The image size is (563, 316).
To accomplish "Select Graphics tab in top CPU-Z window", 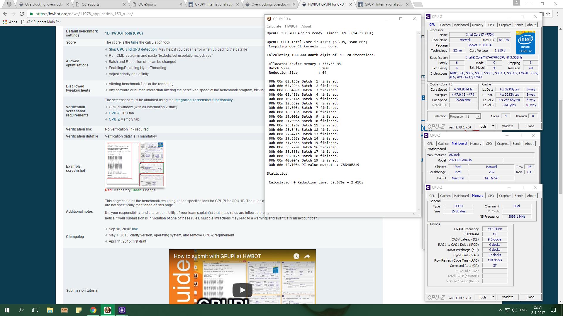I will tap(505, 25).
